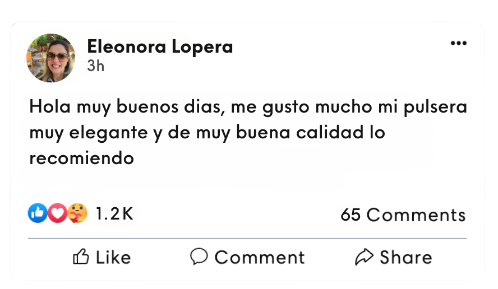
Task: Click the red heart reaction icon
Action: pos(58,213)
